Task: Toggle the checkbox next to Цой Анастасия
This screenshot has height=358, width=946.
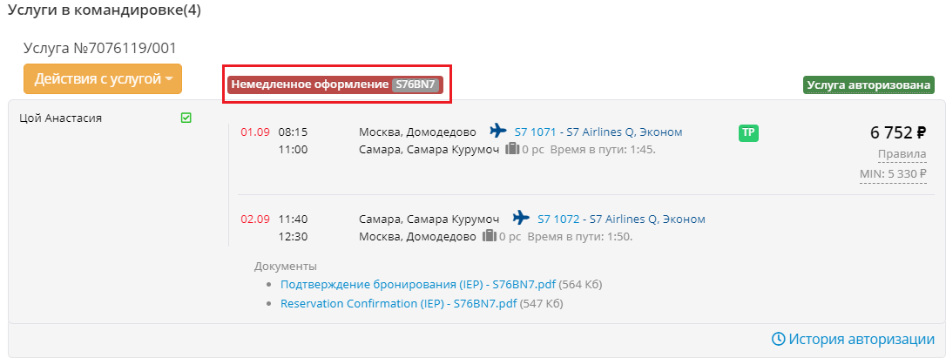Action: coord(186,118)
